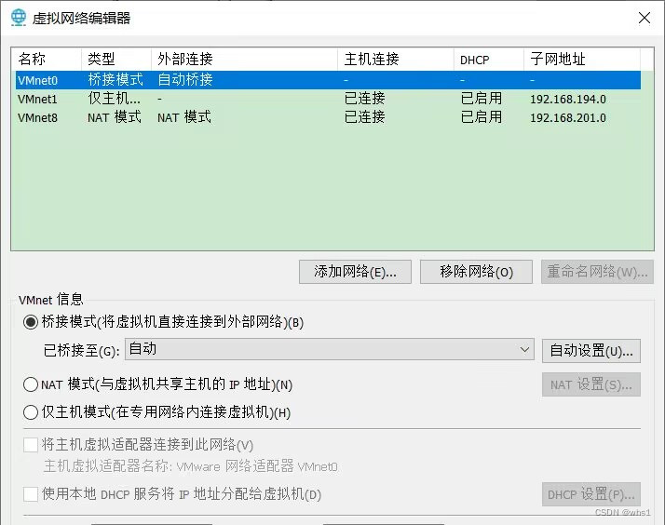Click the 移除网络(O) button
665x525 pixels.
tap(476, 272)
